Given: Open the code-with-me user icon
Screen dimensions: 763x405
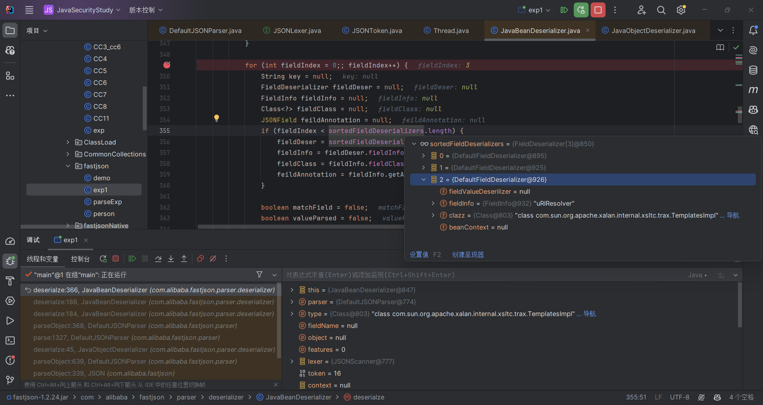Looking at the screenshot, I should coord(641,10).
